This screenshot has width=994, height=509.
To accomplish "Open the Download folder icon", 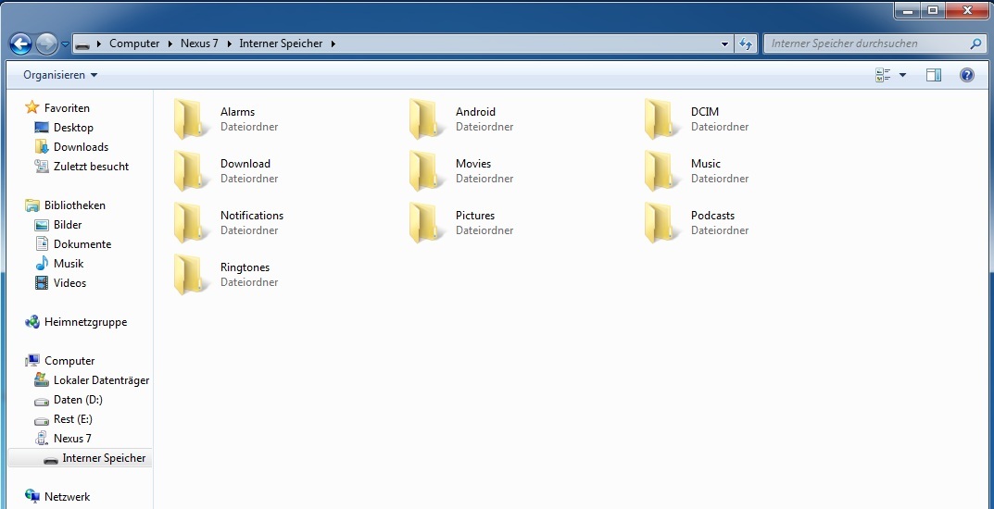I will 192,171.
